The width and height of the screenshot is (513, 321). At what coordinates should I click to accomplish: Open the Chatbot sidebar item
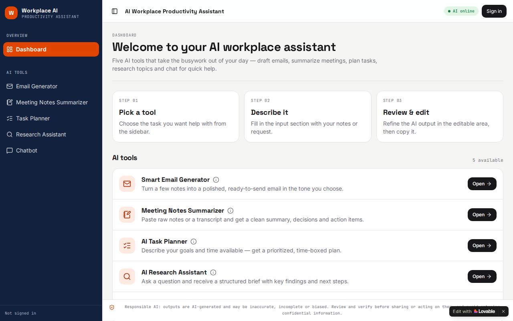tap(51, 150)
